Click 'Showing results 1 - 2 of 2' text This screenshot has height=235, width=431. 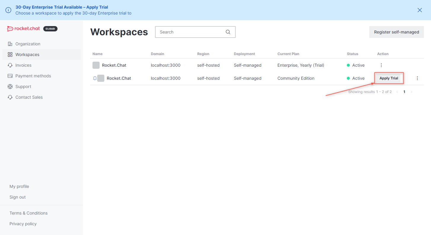[370, 92]
